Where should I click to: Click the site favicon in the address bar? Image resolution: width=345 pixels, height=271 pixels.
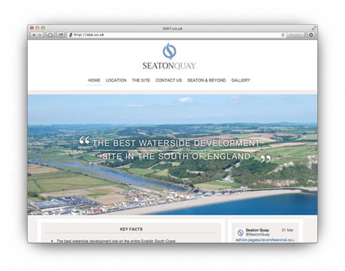(70, 35)
